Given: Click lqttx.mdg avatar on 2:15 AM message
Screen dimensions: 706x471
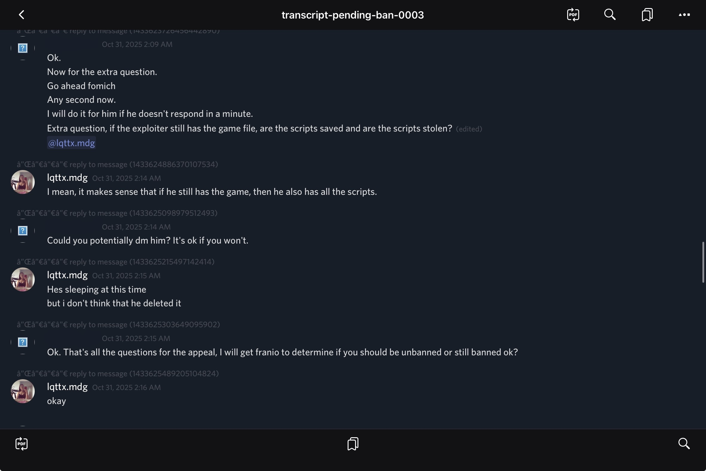Looking at the screenshot, I should pos(23,279).
